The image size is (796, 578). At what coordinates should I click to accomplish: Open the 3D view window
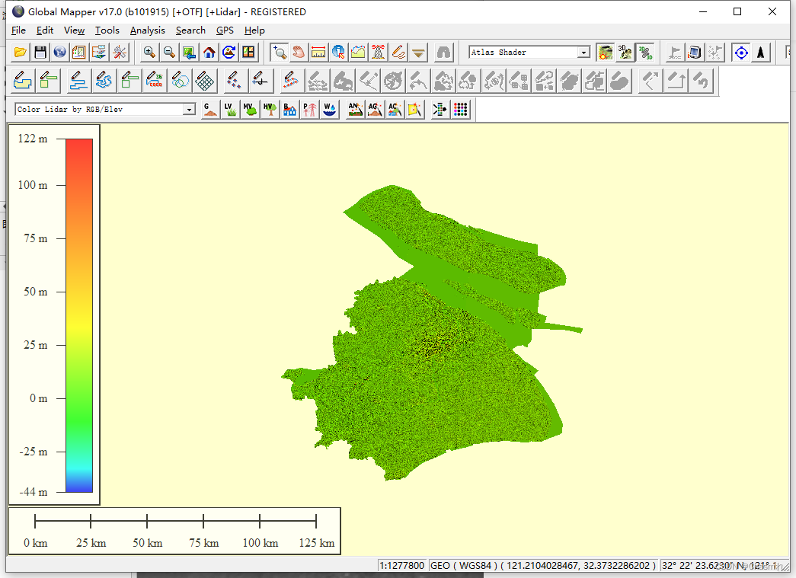tap(625, 53)
